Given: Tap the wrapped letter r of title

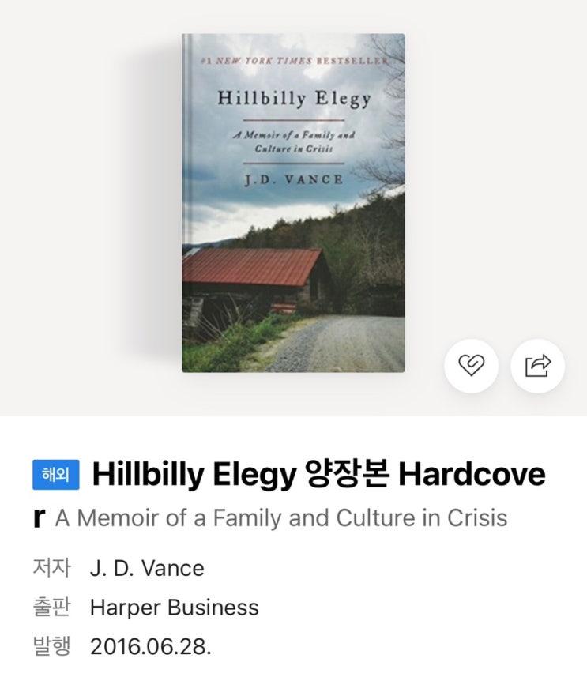Looking at the screenshot, I should pos(39,517).
